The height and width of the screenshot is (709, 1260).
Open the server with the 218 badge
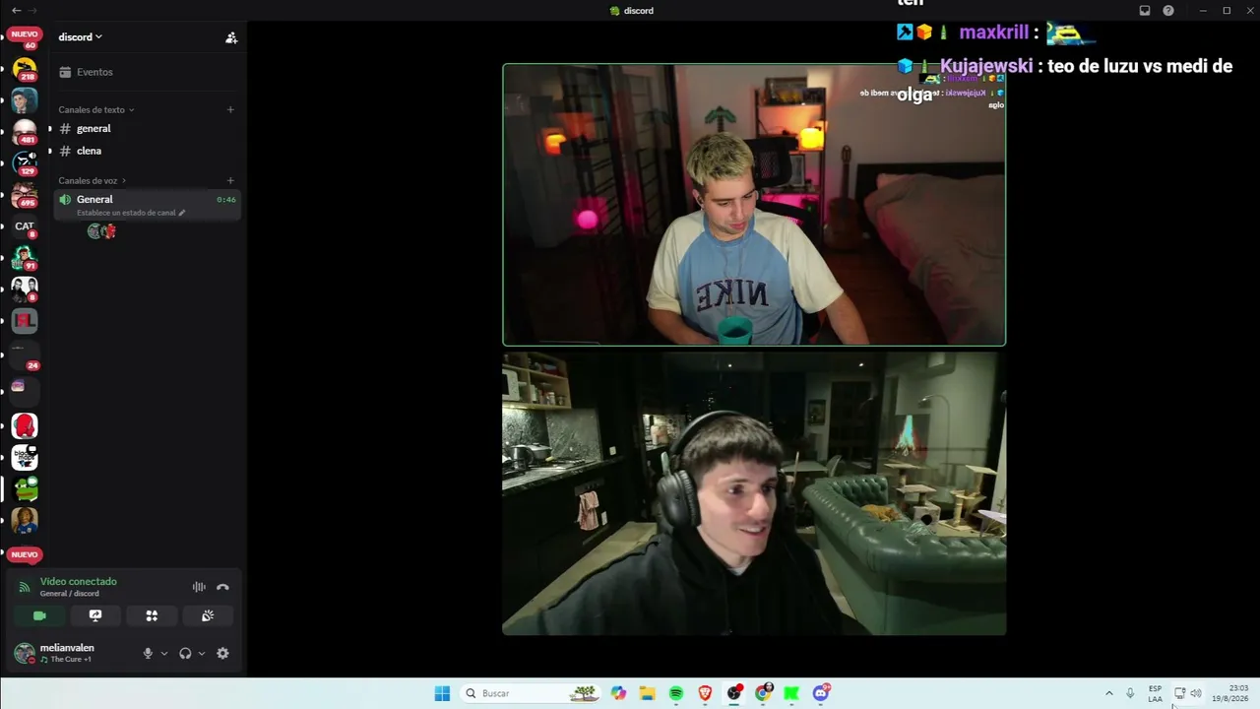25,69
